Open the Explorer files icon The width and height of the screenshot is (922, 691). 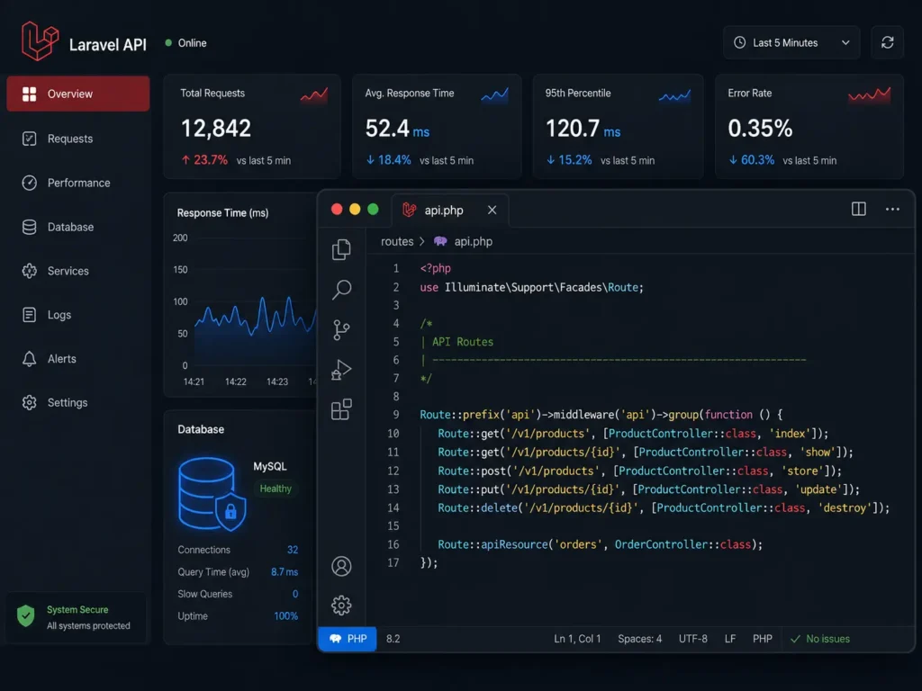tap(341, 250)
